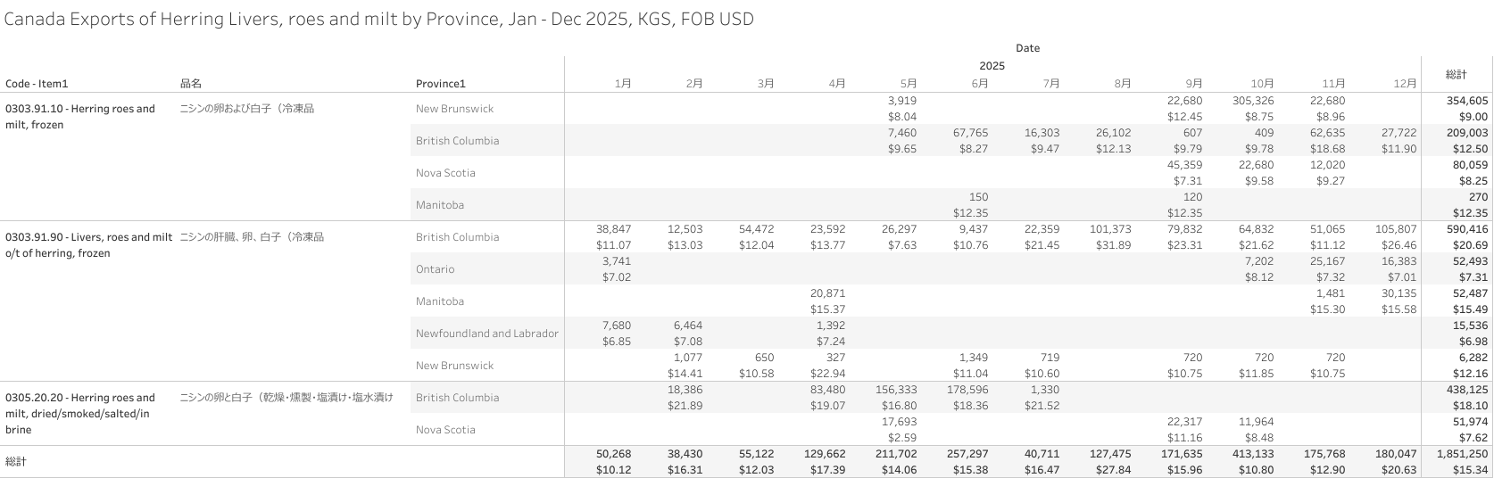
Task: Click the 総計 column header at top right
Action: (x=1456, y=74)
